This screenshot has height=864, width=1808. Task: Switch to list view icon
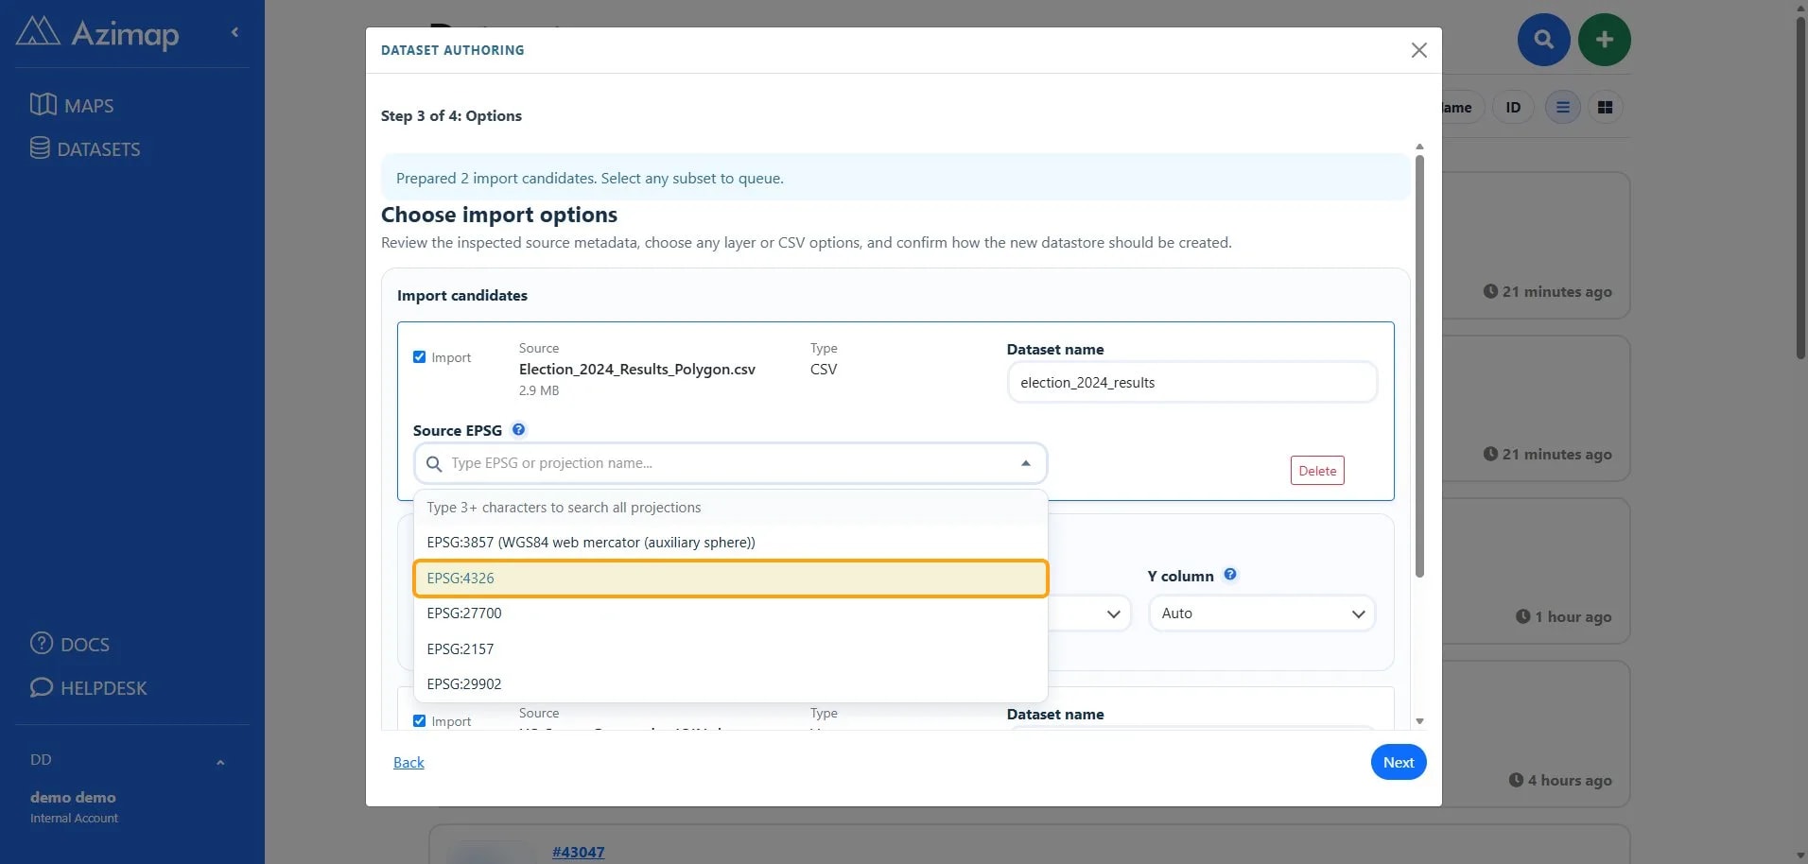pos(1562,108)
